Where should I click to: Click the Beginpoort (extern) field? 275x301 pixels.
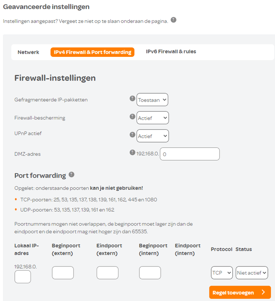63,273
